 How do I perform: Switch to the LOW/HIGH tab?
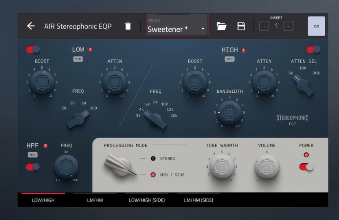pos(43,200)
